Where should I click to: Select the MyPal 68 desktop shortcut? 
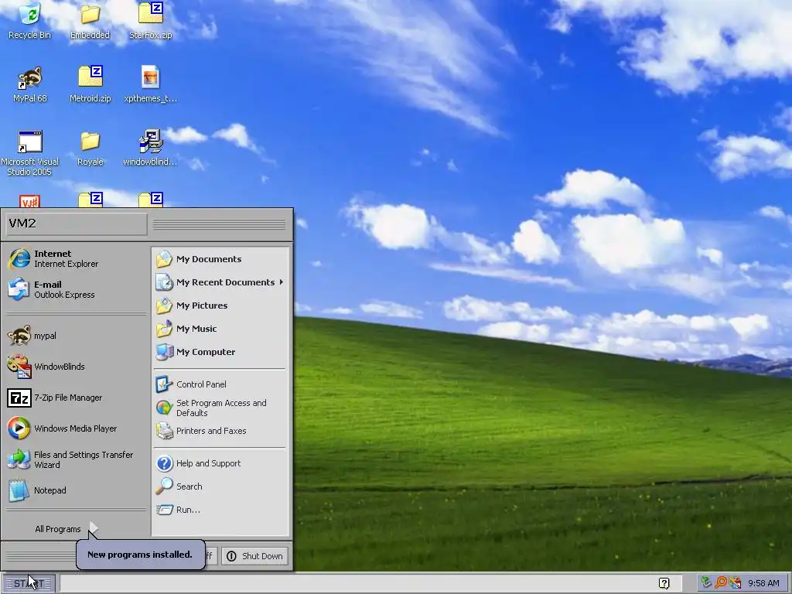tap(30, 85)
